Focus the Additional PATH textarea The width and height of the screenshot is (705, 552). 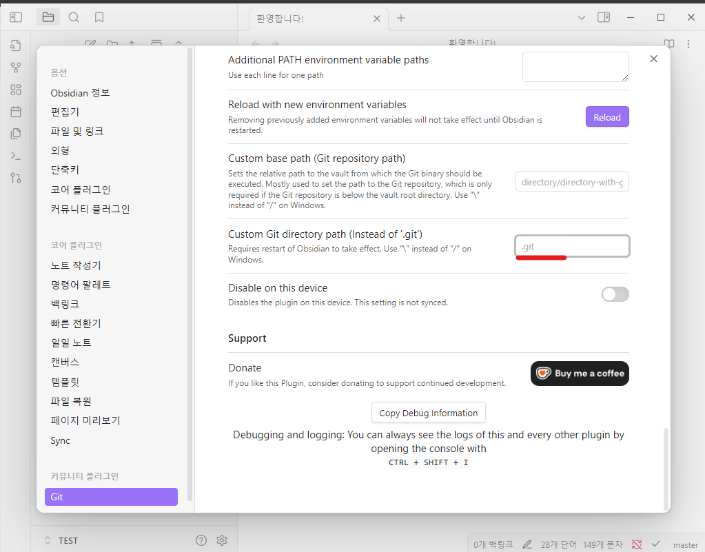click(575, 67)
